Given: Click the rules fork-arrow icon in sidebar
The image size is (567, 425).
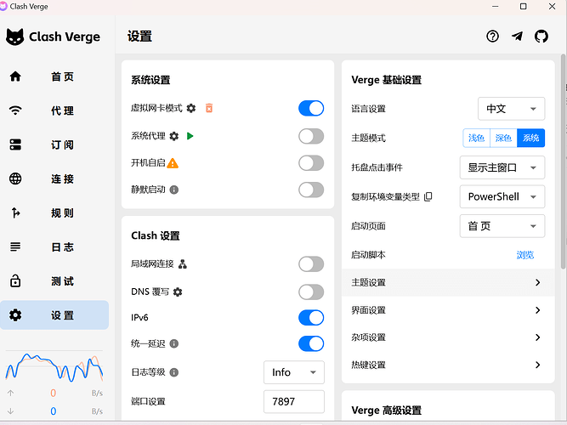Looking at the screenshot, I should coord(15,212).
